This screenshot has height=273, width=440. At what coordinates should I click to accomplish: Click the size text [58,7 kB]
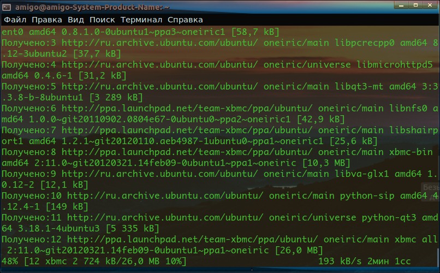tap(255, 32)
